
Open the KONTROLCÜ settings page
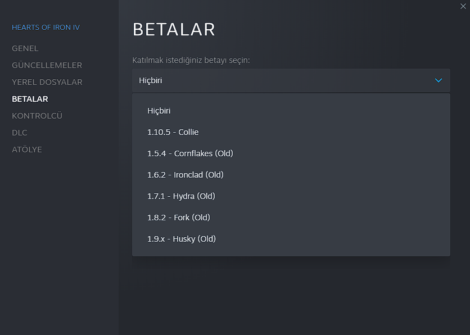tap(37, 116)
